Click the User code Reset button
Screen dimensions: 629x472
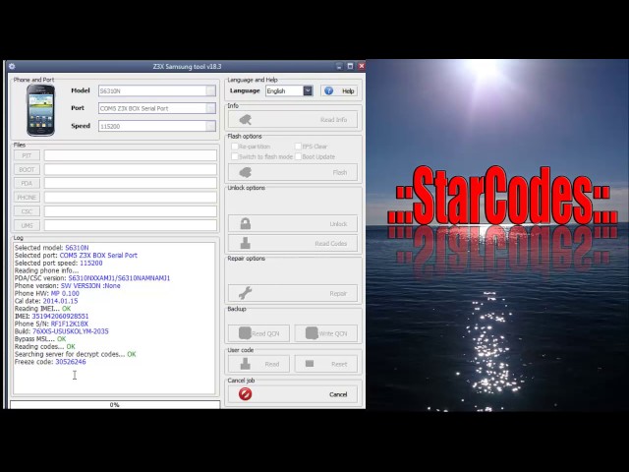[325, 364]
